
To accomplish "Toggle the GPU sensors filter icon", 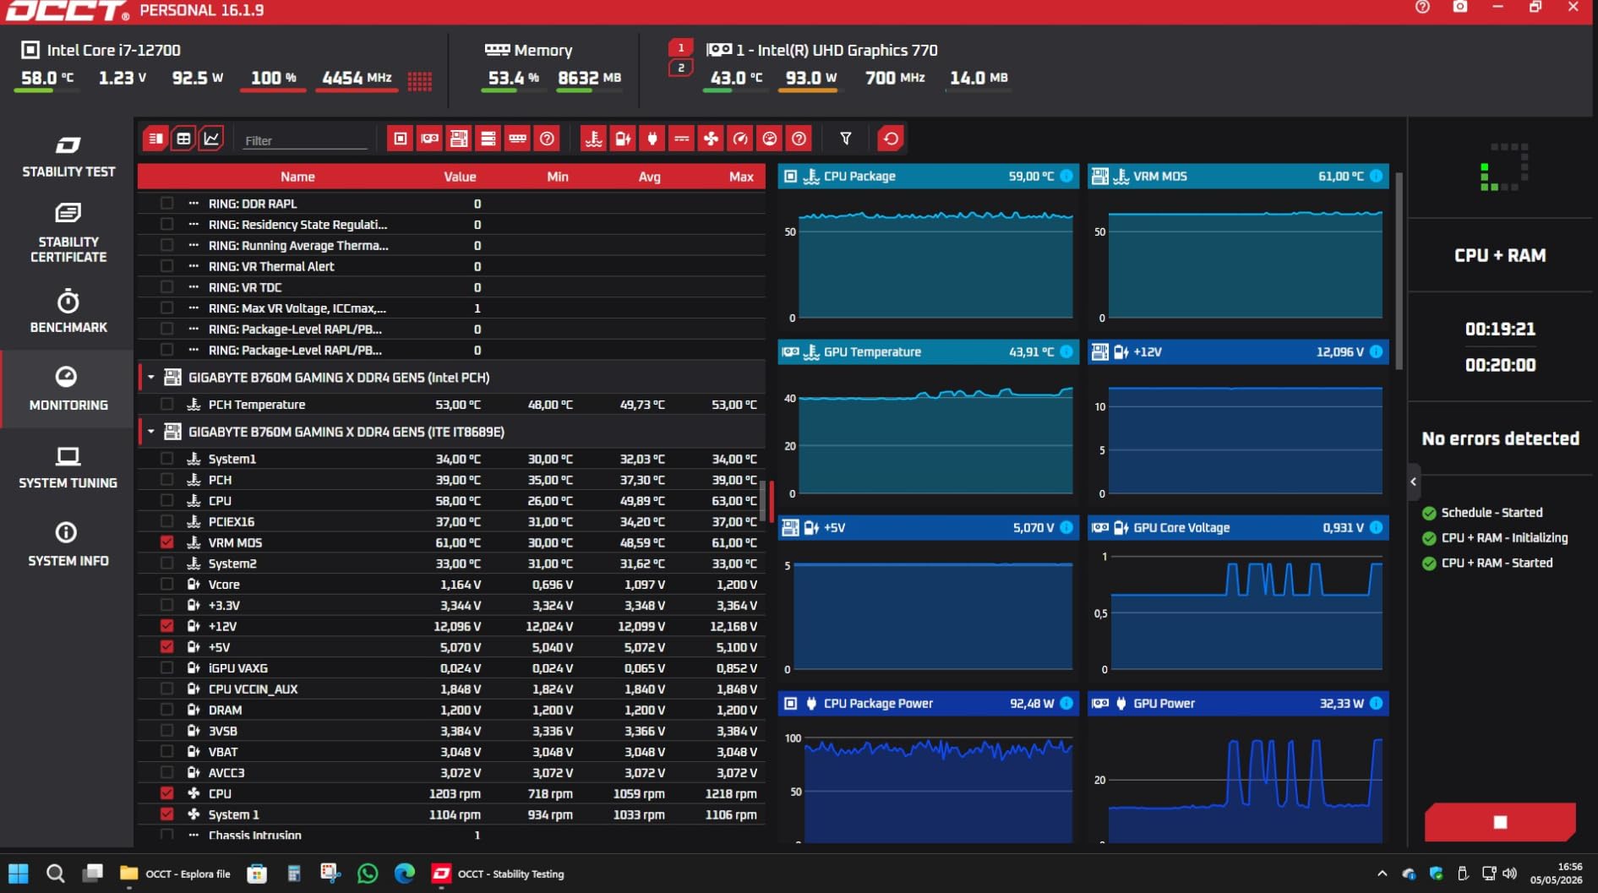I will click(x=430, y=139).
